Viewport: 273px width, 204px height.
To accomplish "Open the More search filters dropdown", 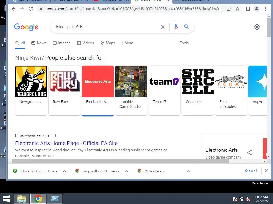I will click(x=127, y=43).
